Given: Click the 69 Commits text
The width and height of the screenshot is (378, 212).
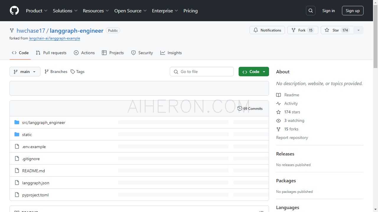Looking at the screenshot, I should [x=253, y=109].
